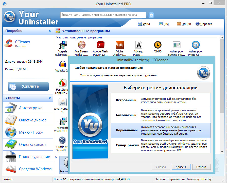Choose the Супер-режим uninstall mode
227x183 pixels.
[161, 145]
